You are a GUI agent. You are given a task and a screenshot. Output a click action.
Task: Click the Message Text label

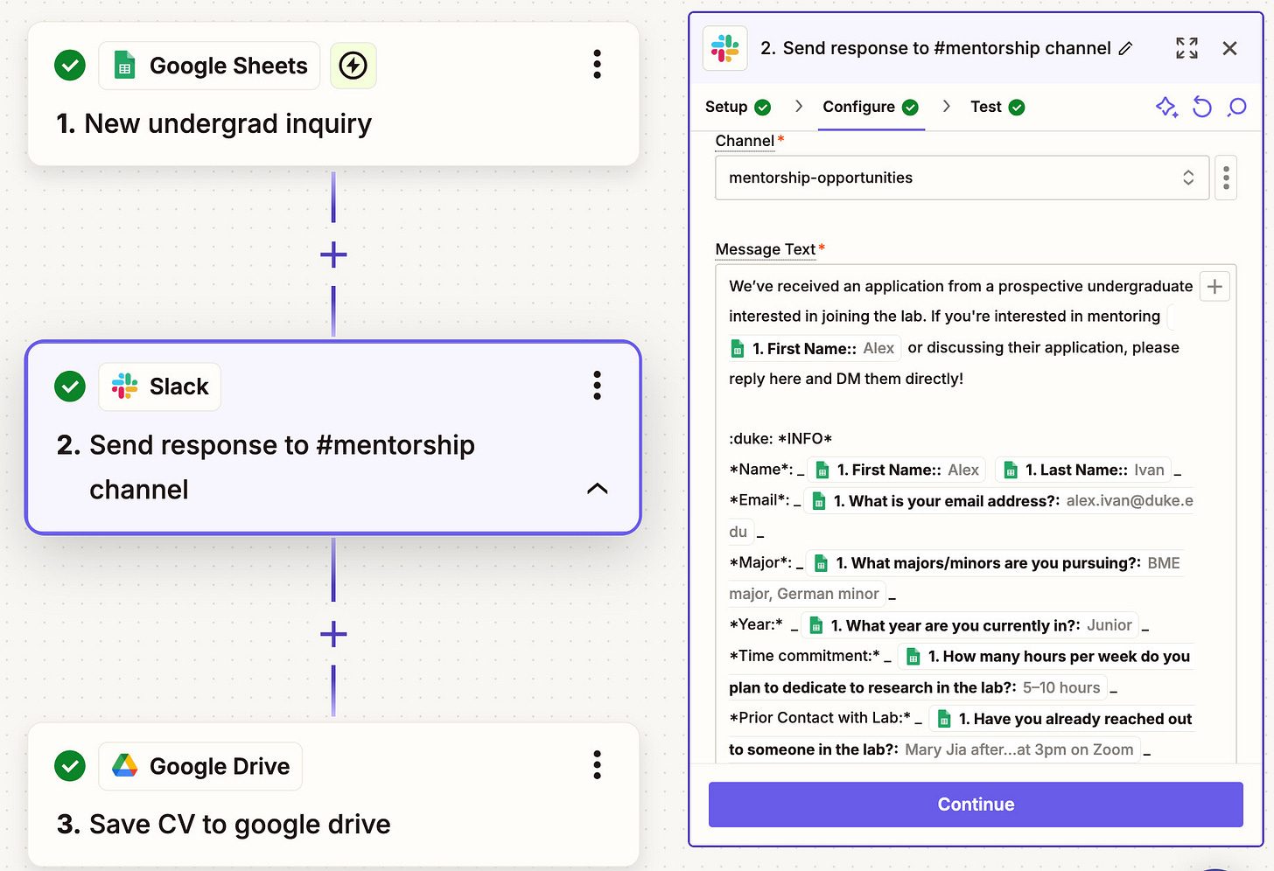point(766,249)
